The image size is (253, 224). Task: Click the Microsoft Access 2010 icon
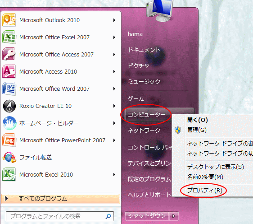9,71
